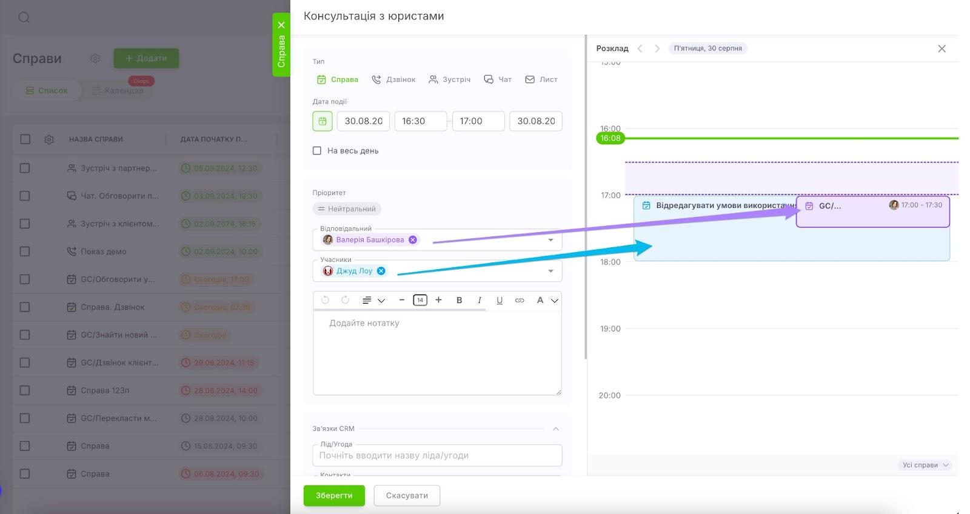Go to next day in schedule
Screen dimensions: 970x514
[x=657, y=48]
